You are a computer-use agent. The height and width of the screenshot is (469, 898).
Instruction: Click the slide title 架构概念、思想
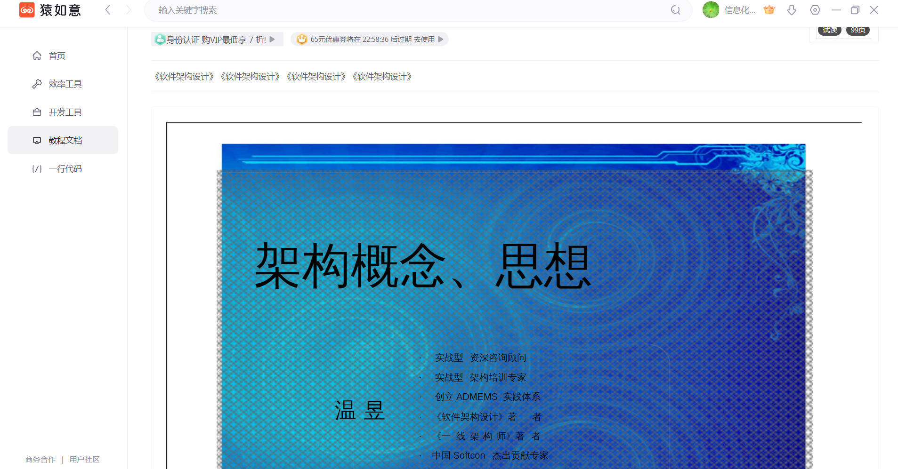[x=422, y=265]
